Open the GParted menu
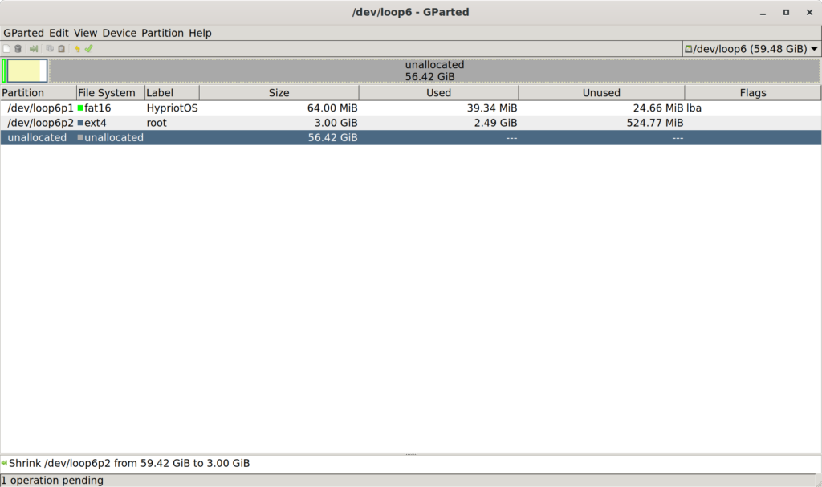 (24, 33)
